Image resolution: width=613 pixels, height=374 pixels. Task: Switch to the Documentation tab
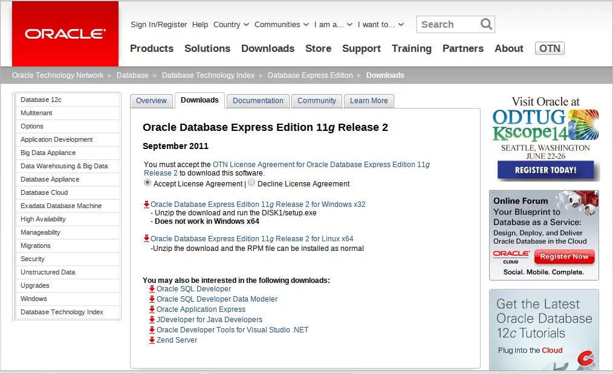258,101
